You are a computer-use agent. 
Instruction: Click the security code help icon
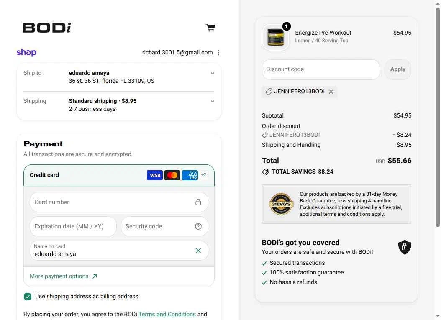pyautogui.click(x=198, y=226)
